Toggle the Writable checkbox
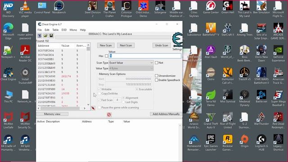288x162 pixels. pyautogui.click(x=99, y=89)
